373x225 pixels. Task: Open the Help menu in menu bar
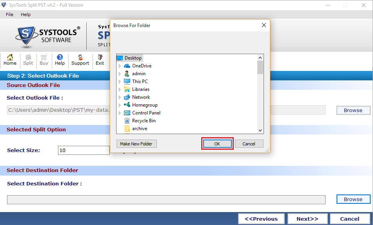26,15
